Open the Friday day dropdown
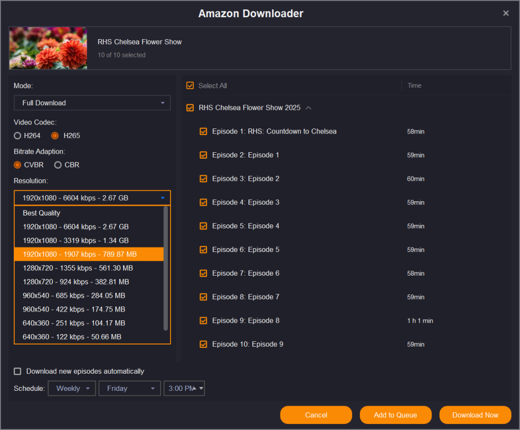 (x=130, y=389)
